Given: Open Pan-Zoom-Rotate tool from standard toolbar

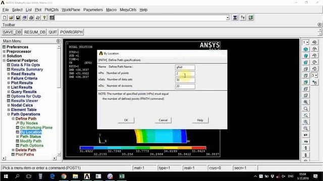Looking at the screenshot, I should click(25, 18).
